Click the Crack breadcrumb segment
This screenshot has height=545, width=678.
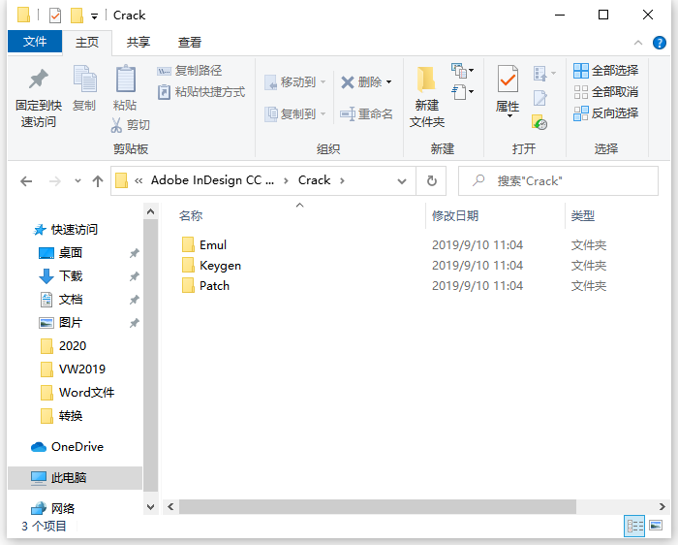[x=314, y=180]
